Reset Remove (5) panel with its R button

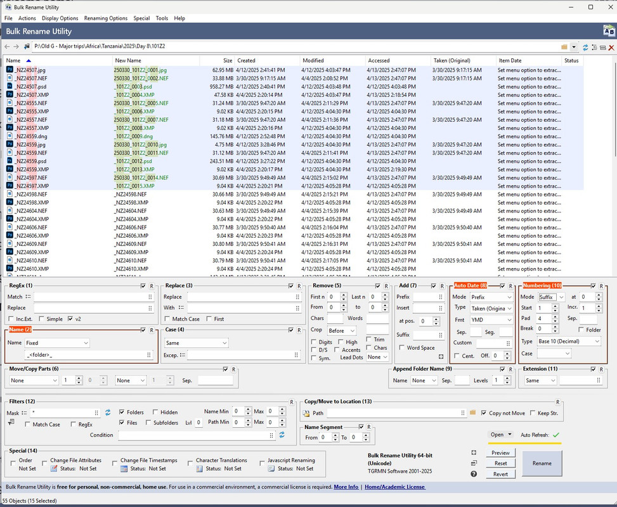coord(386,286)
